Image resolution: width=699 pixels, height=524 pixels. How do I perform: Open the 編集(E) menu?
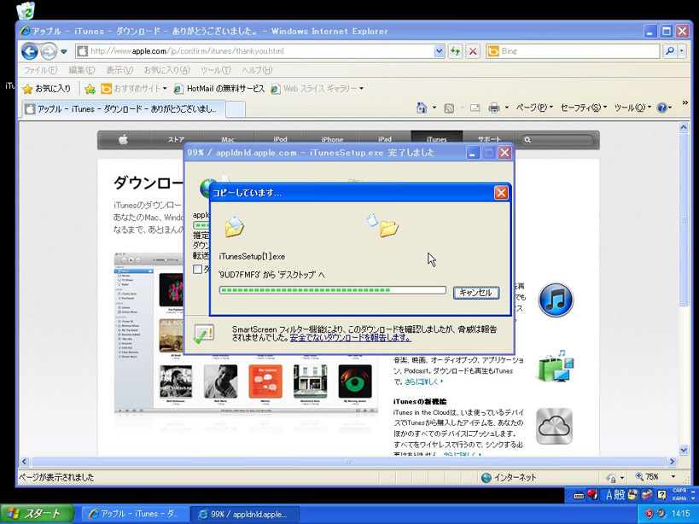pos(82,70)
